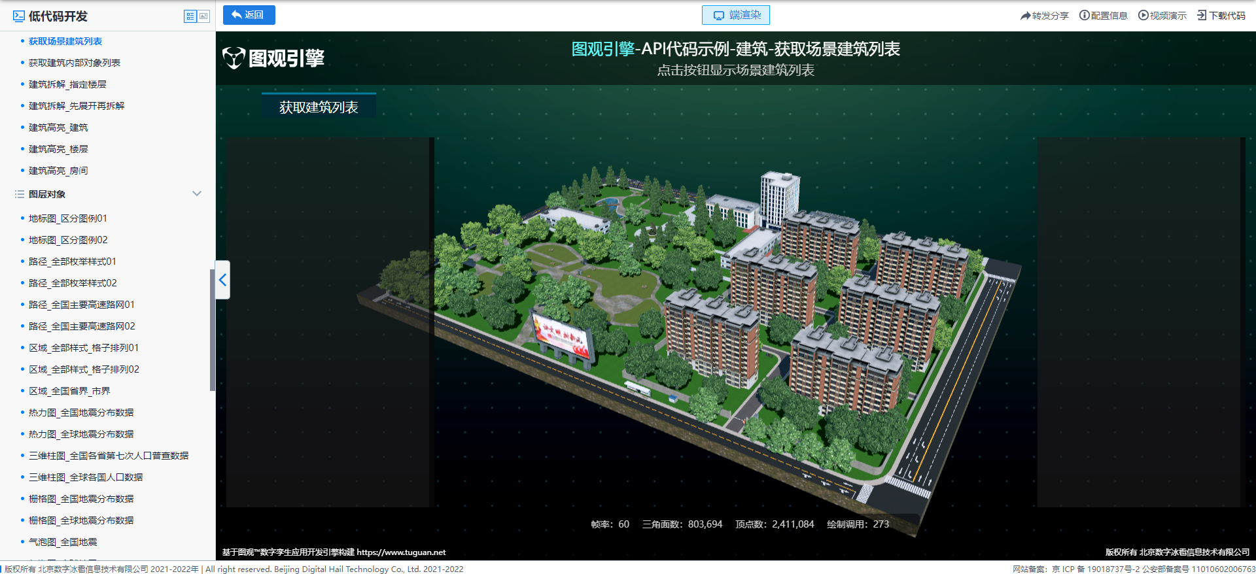Open 建筑拆解_指定楼层 example
This screenshot has width=1256, height=574.
coord(67,84)
